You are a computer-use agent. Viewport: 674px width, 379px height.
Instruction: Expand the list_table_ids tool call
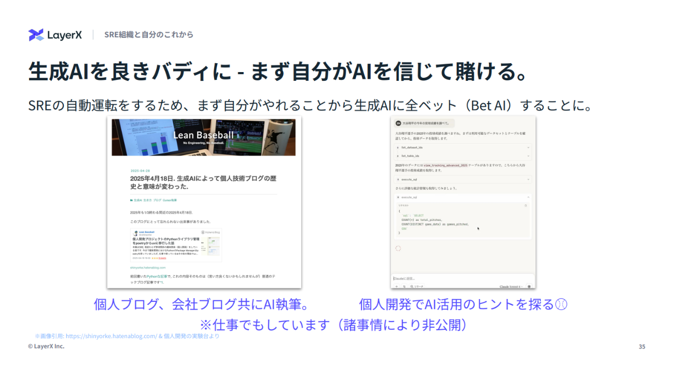click(462, 156)
